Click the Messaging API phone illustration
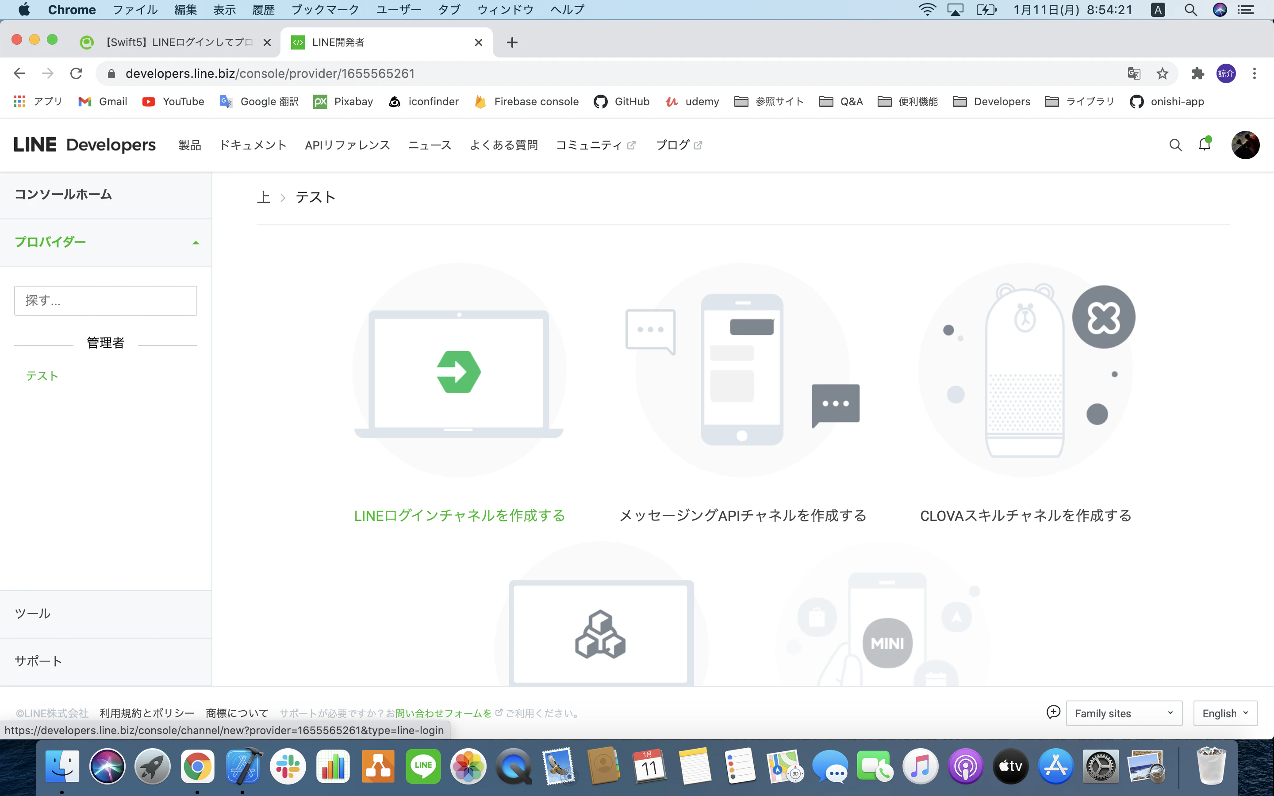 742,370
